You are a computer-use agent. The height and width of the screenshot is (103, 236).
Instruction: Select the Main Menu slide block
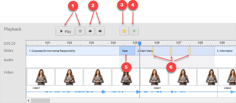175,51
